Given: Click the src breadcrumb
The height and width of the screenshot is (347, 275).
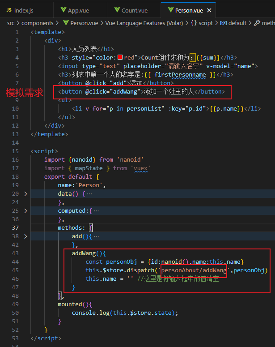Looking at the screenshot, I should (x=11, y=23).
